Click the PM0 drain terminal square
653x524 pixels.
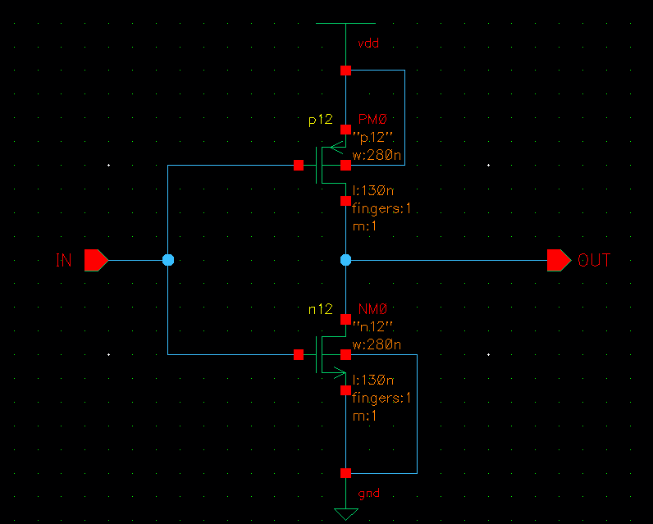[345, 201]
